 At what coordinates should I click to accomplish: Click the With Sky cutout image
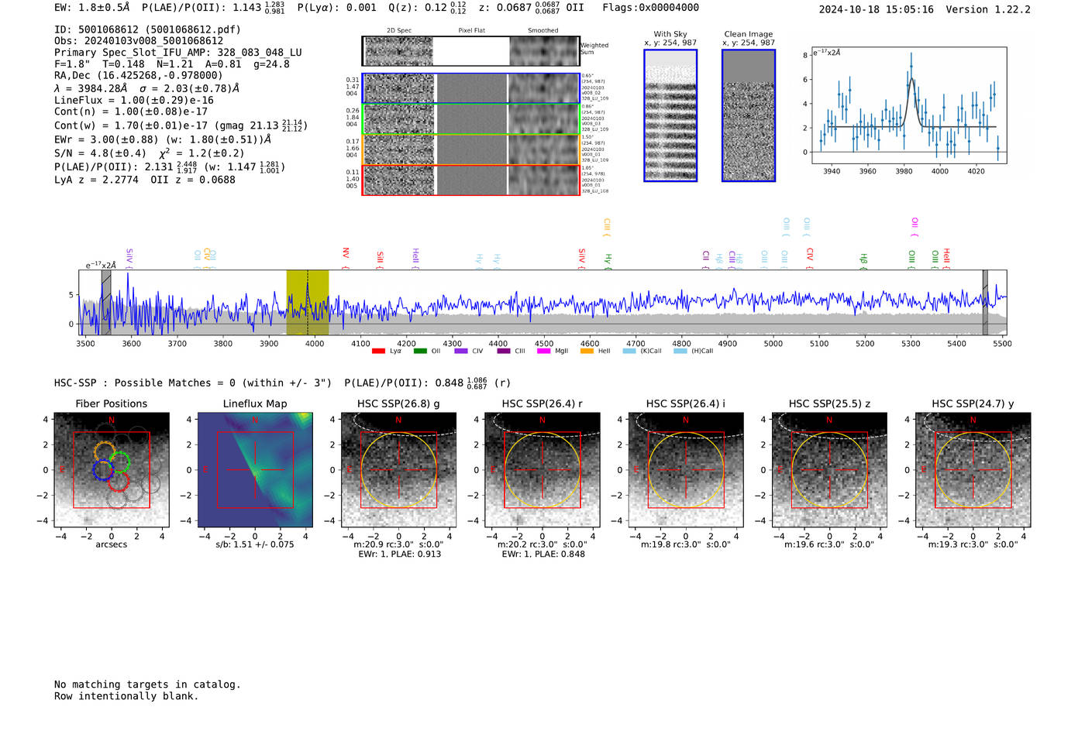pyautogui.click(x=670, y=115)
